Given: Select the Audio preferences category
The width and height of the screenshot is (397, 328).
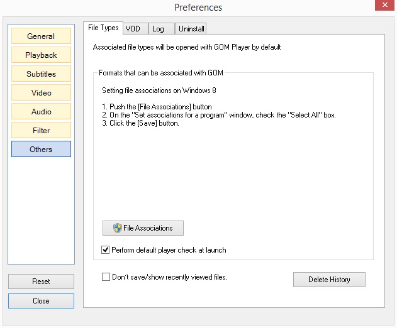Looking at the screenshot, I should tap(41, 111).
